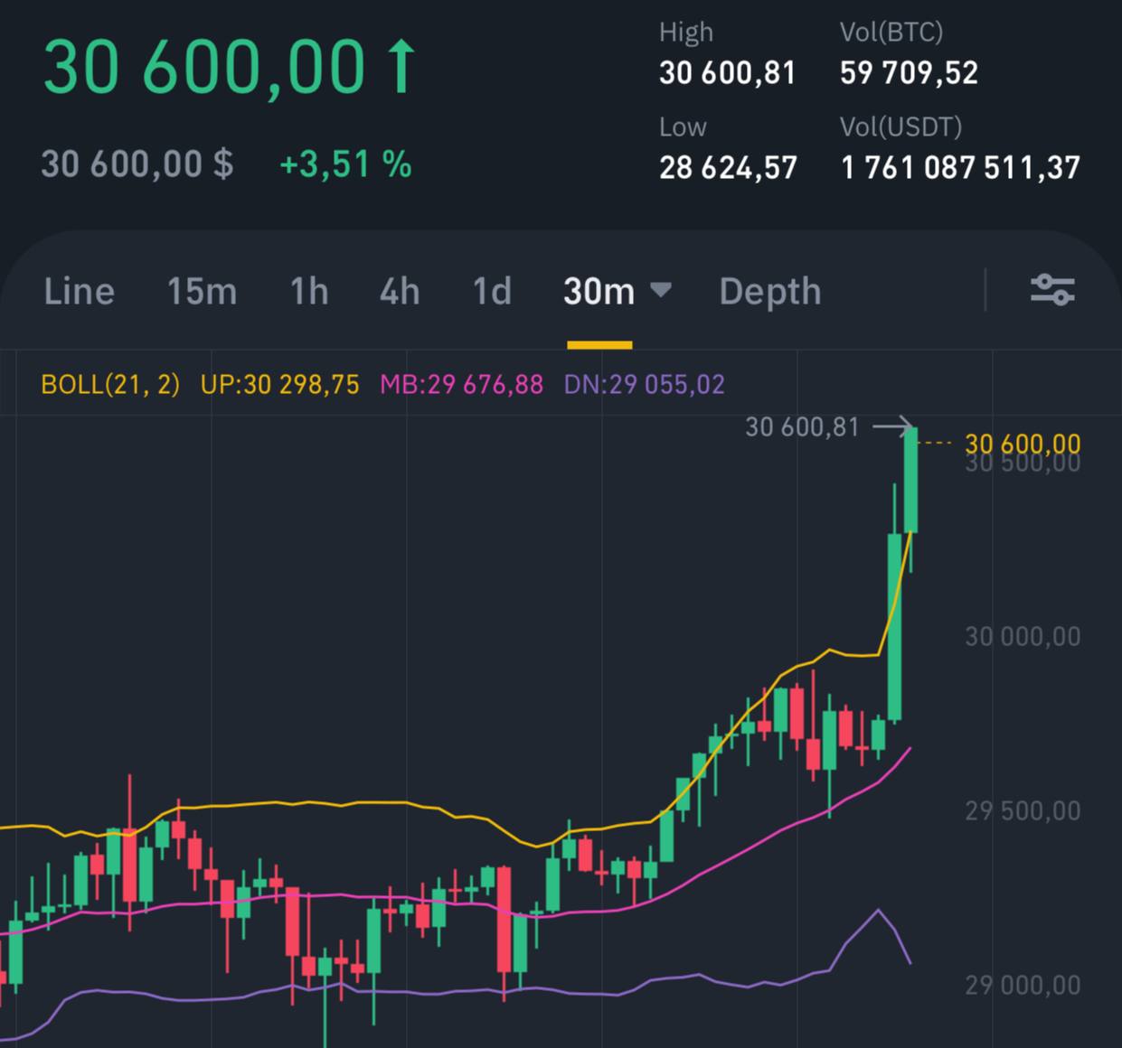This screenshot has height=1048, width=1122.
Task: Switch to the Line chart tab
Action: tap(79, 292)
